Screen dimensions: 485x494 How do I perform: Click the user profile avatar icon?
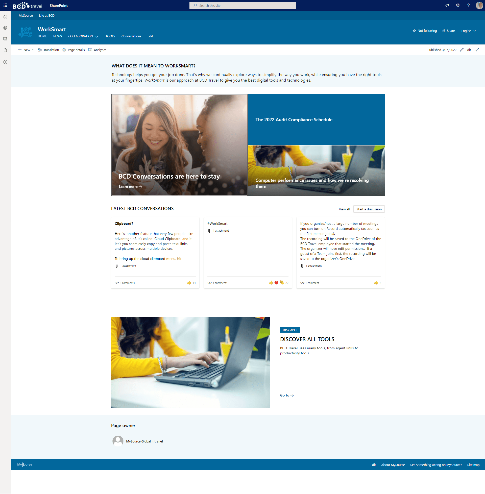pos(479,5)
